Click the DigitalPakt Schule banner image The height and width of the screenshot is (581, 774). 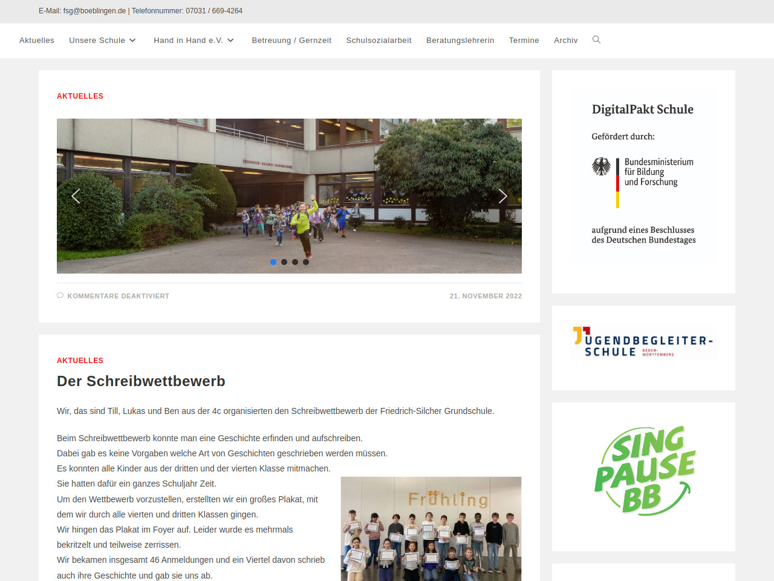pos(643,176)
